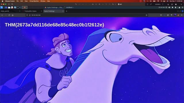
Task: Open the Help menu
Action: tap(48, 1)
